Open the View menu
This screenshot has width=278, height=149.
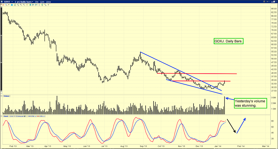[48, 2]
